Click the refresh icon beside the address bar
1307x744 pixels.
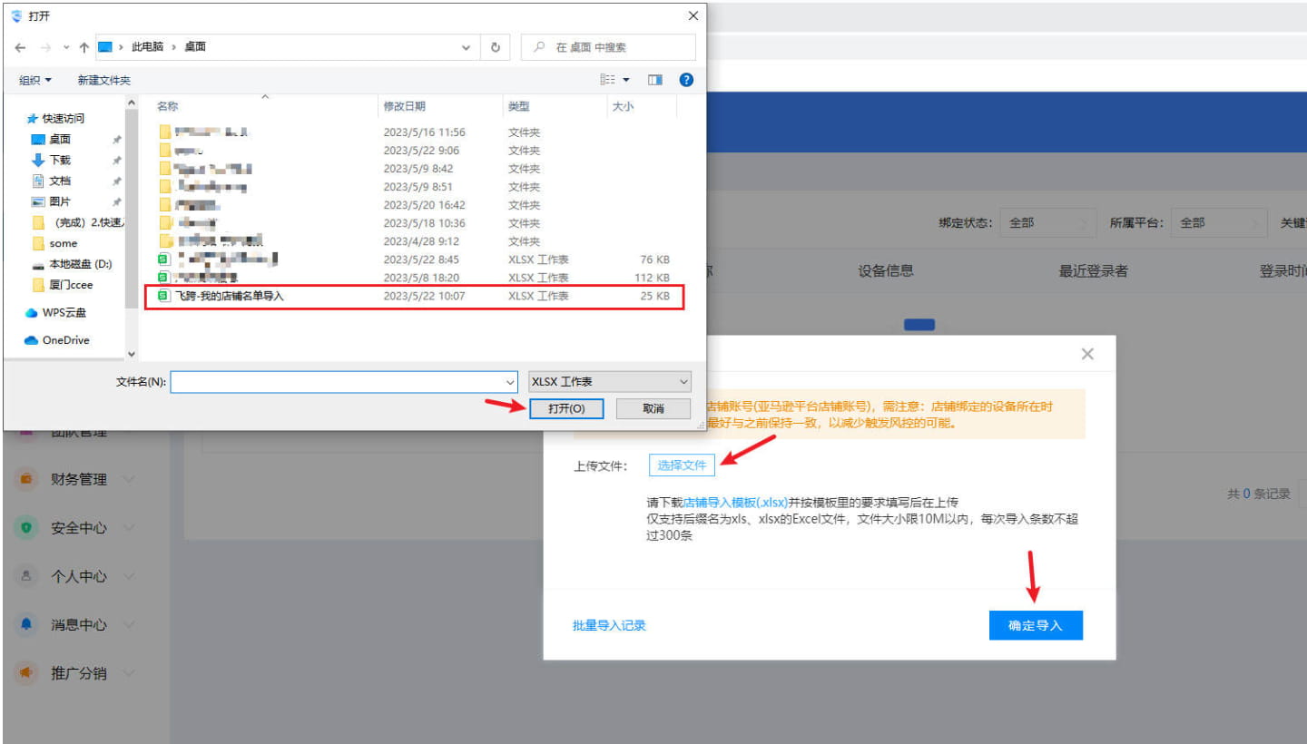coord(495,46)
